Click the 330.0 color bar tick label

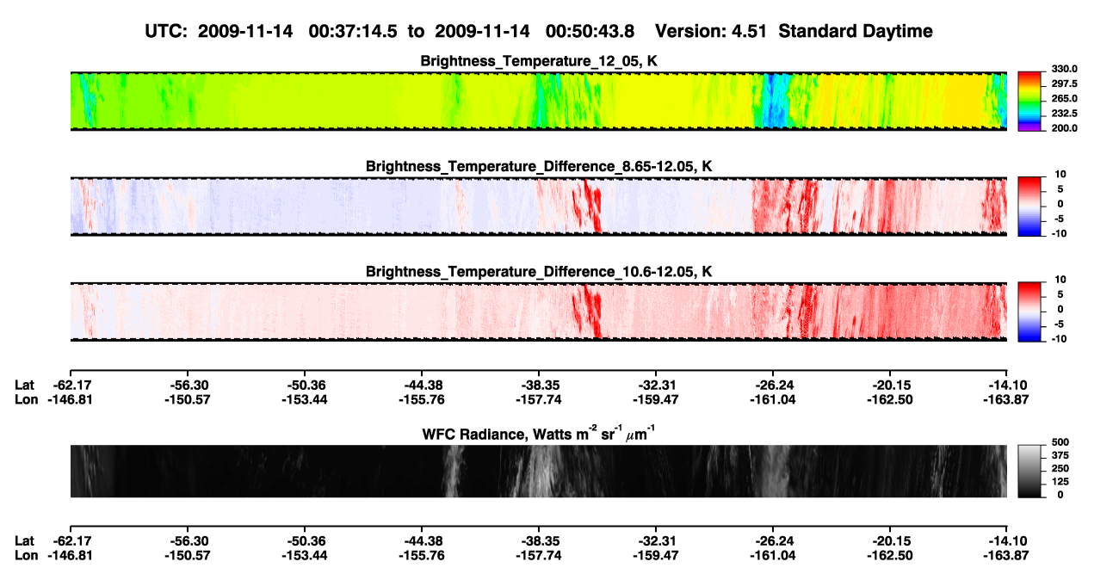(1064, 69)
